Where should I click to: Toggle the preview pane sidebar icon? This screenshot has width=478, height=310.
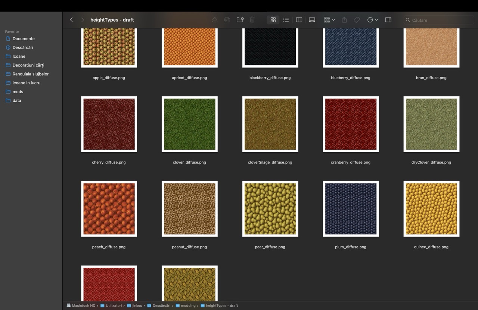(x=388, y=20)
